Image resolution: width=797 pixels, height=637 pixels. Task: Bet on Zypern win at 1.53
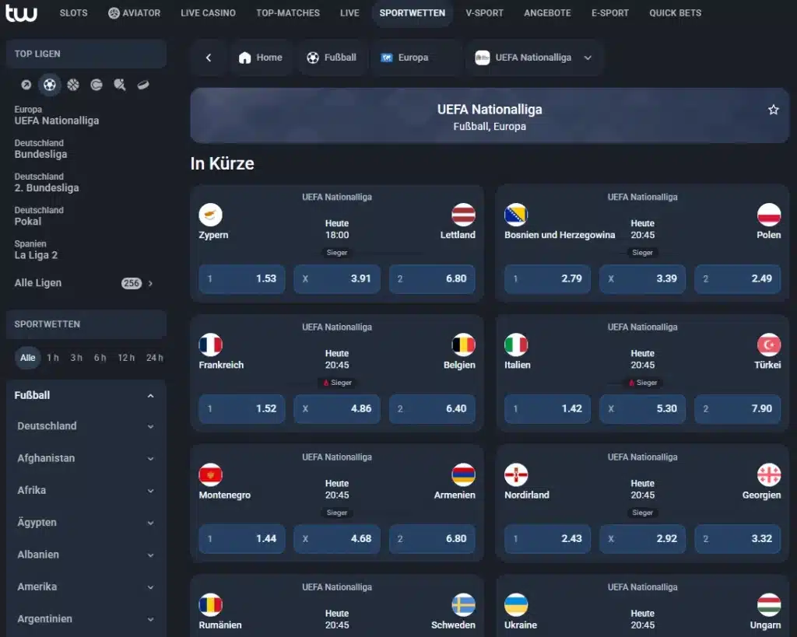pyautogui.click(x=242, y=279)
